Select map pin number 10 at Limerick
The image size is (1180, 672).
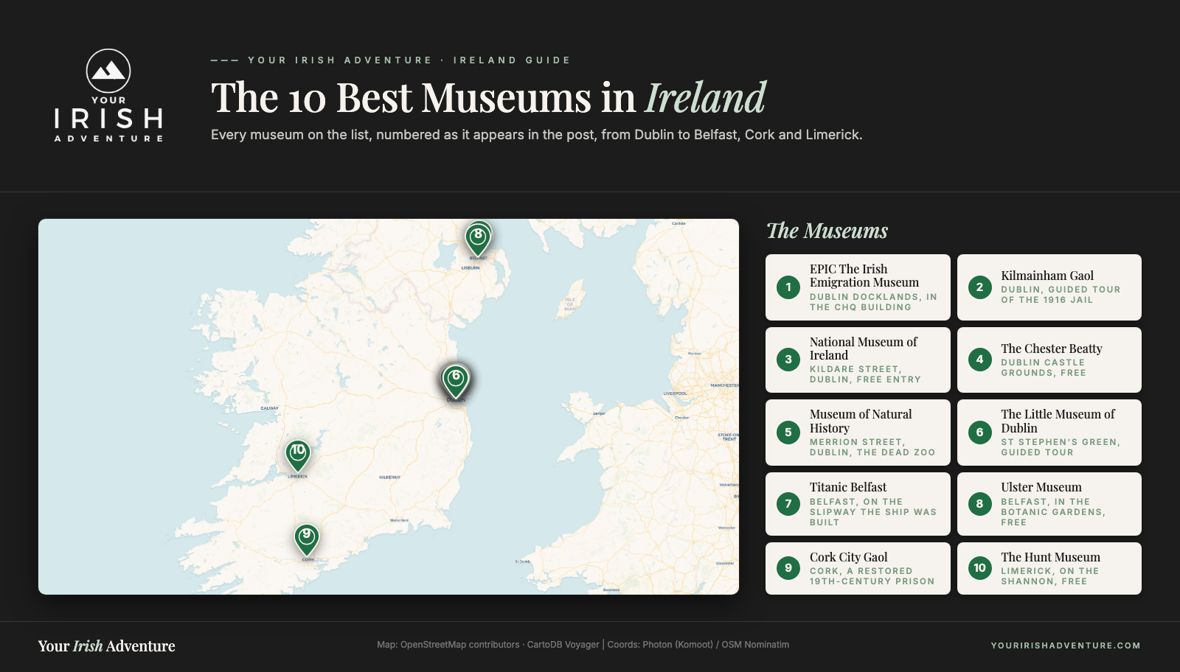[x=298, y=456]
